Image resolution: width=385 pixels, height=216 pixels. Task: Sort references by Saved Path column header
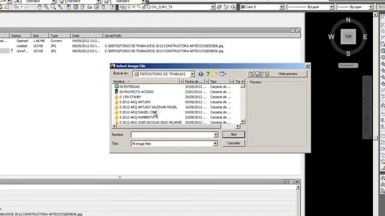coord(202,36)
